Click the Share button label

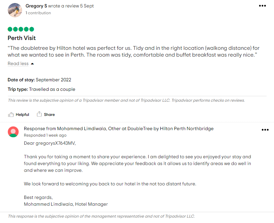coord(49,115)
